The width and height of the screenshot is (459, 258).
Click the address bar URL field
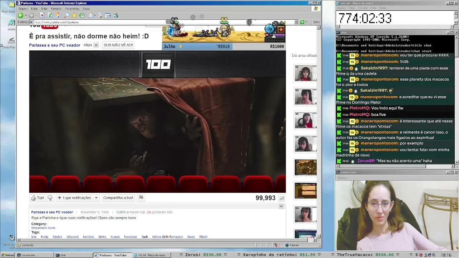point(164,22)
